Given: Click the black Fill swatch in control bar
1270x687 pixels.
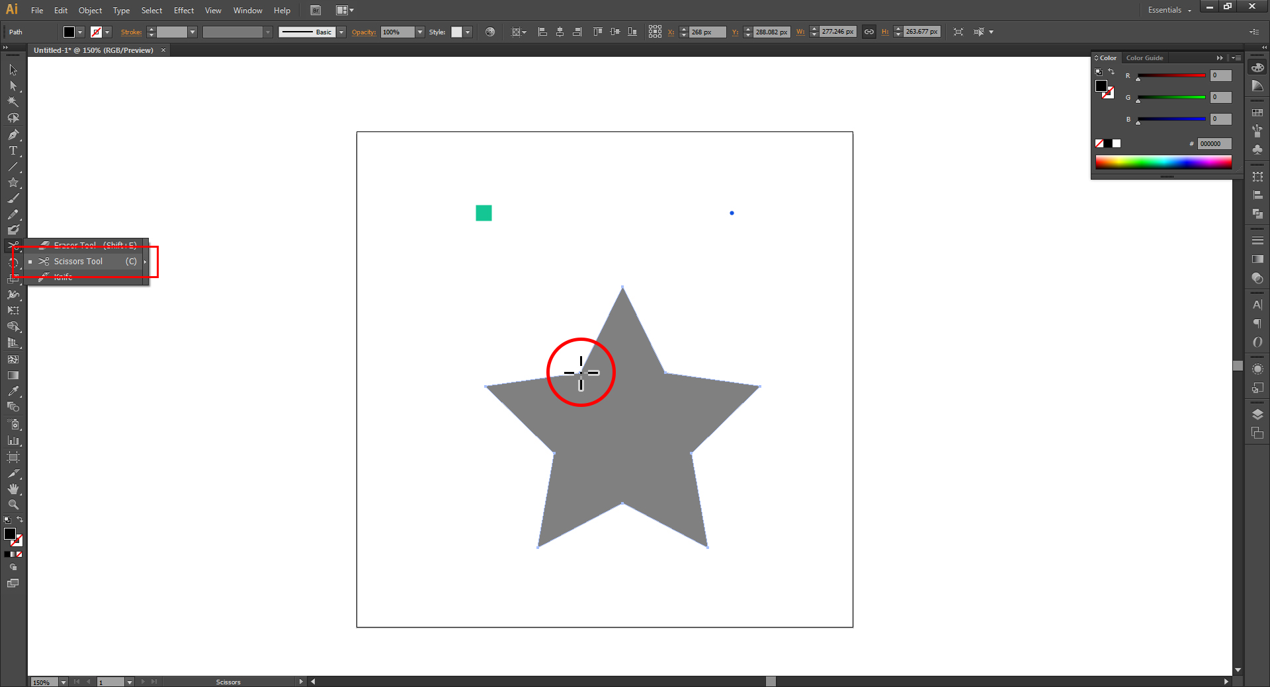Looking at the screenshot, I should pyautogui.click(x=69, y=32).
